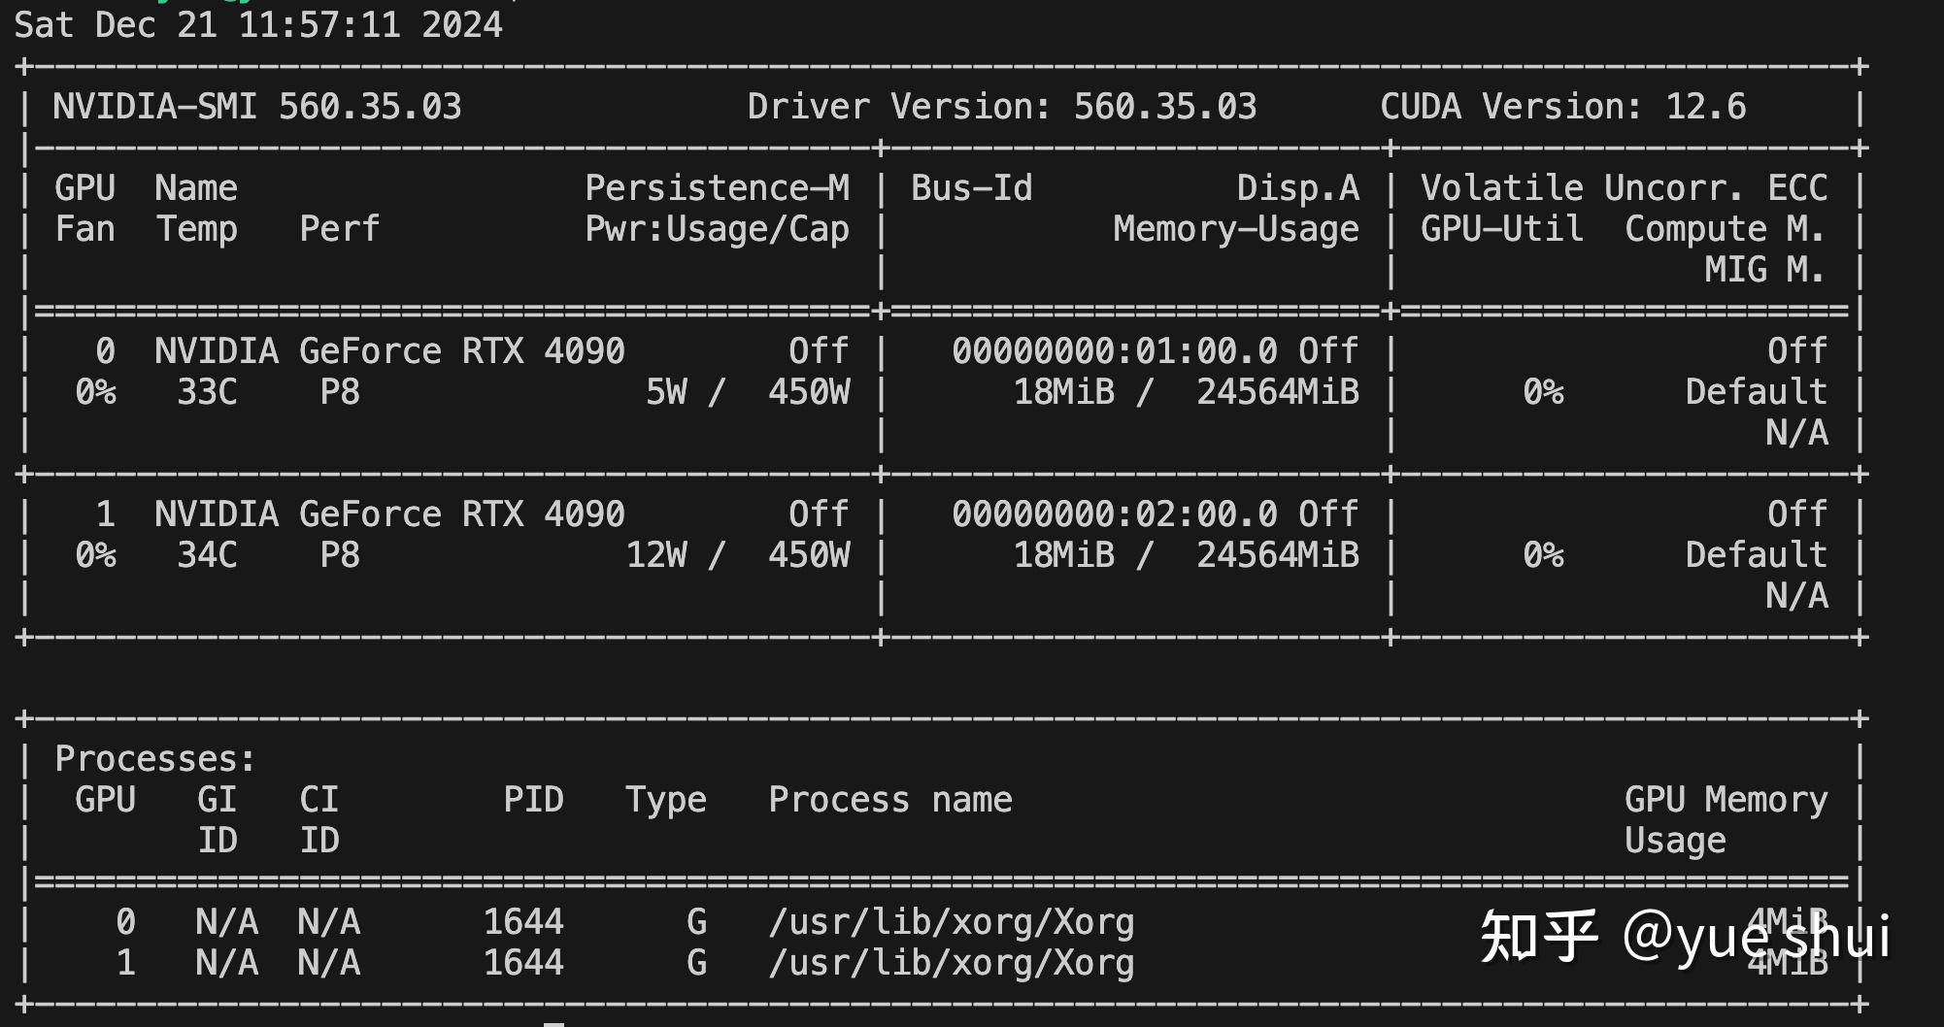Click the GPU-Util column header
This screenshot has height=1027, width=1944.
click(1502, 229)
